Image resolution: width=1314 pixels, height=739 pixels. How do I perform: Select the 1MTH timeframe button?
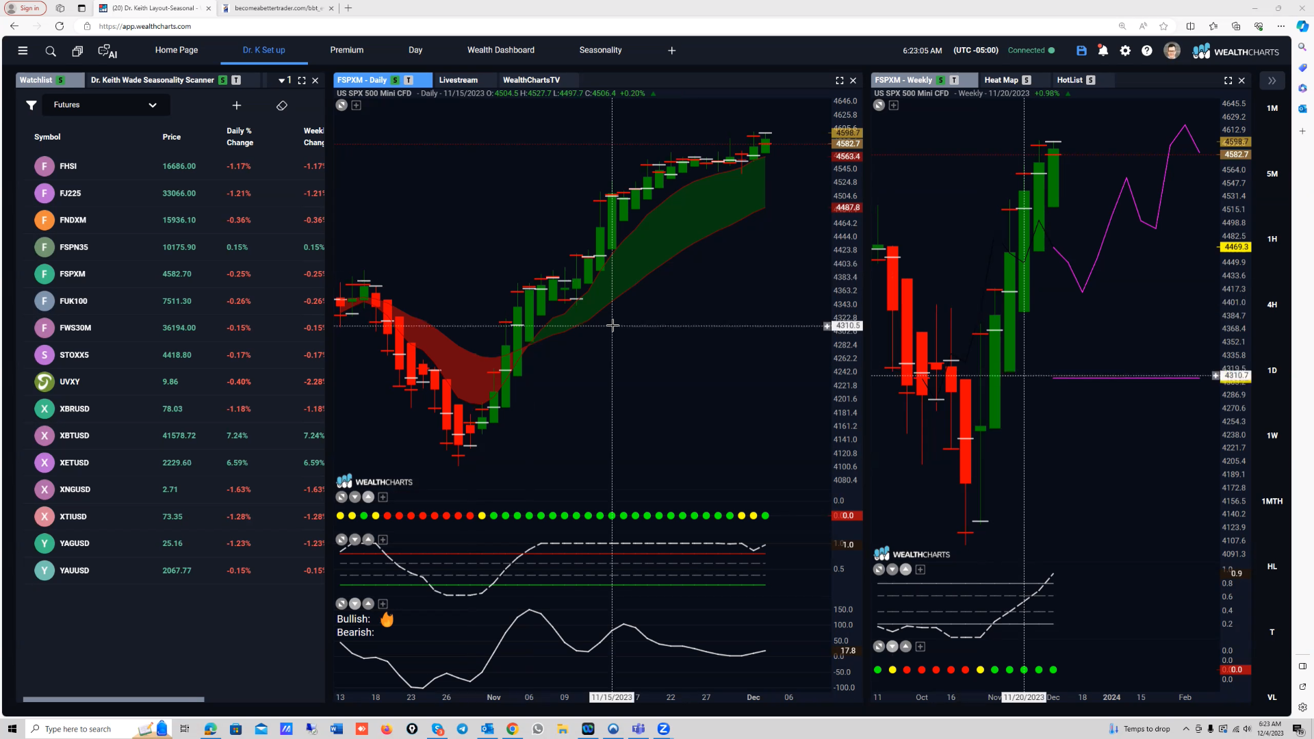[x=1272, y=502]
